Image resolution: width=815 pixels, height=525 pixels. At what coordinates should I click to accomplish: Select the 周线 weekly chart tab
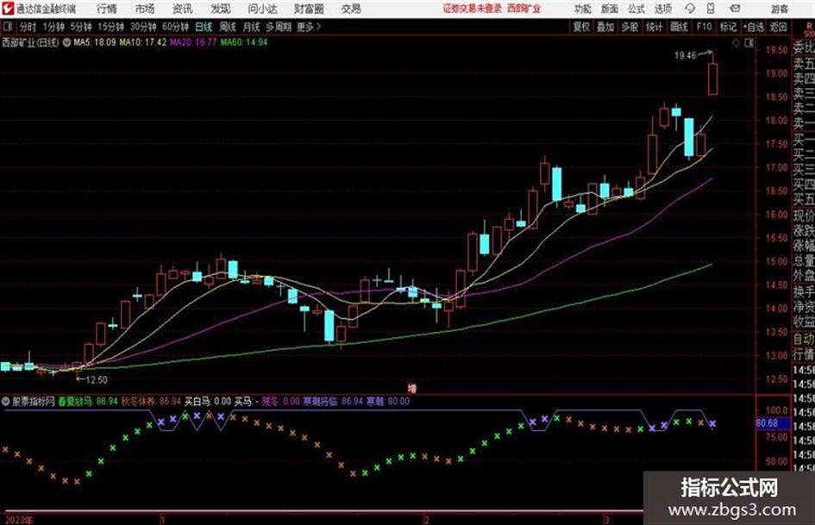(x=228, y=27)
